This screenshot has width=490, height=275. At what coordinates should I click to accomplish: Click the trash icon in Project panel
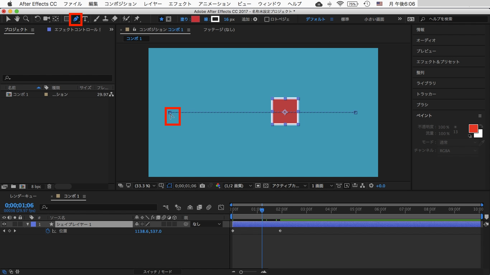(50, 187)
